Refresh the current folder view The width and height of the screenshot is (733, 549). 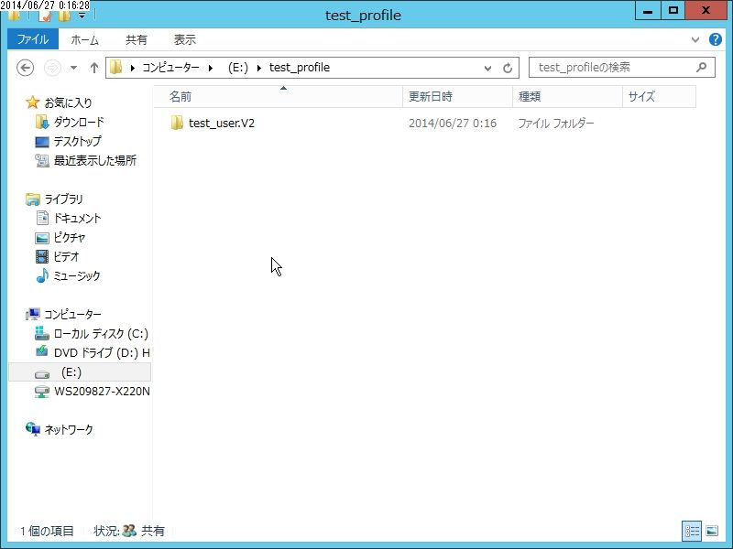[508, 68]
